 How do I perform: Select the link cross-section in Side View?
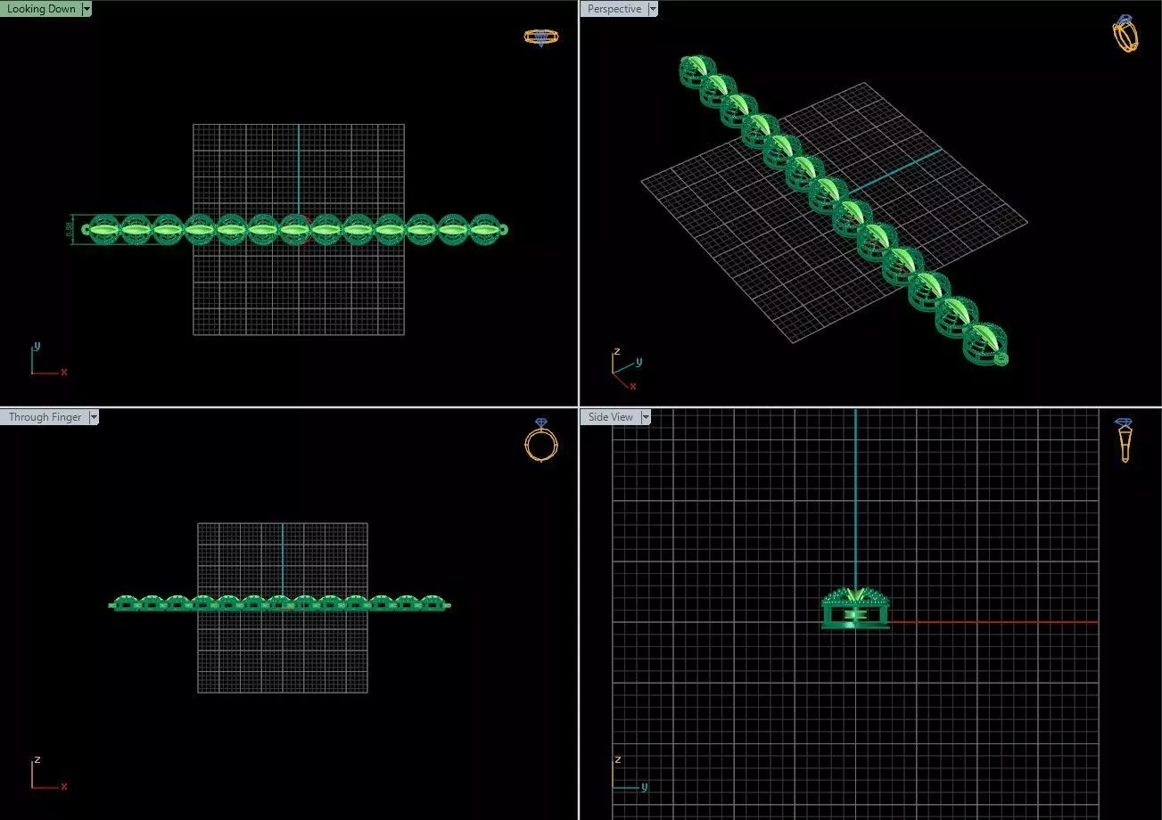pyautogui.click(x=855, y=610)
